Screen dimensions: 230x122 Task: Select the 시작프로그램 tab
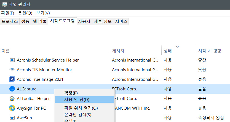click(62, 21)
